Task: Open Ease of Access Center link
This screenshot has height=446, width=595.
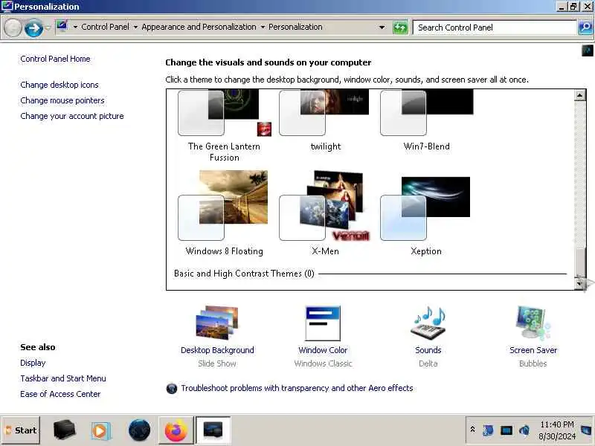Action: coord(60,394)
